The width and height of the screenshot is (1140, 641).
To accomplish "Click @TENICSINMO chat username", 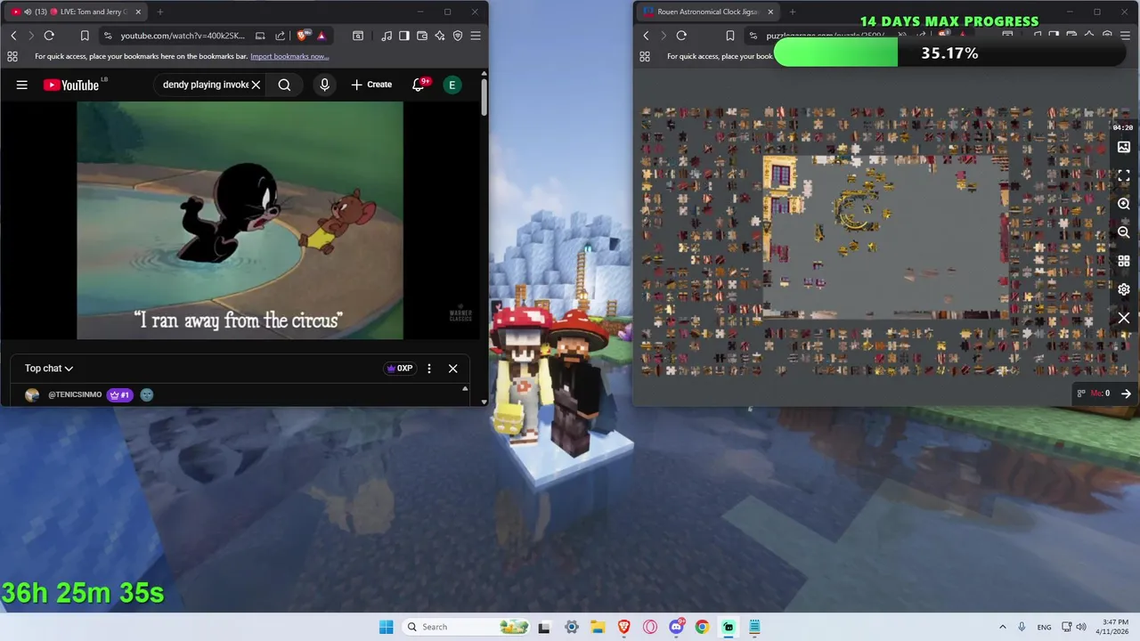I will tap(75, 394).
